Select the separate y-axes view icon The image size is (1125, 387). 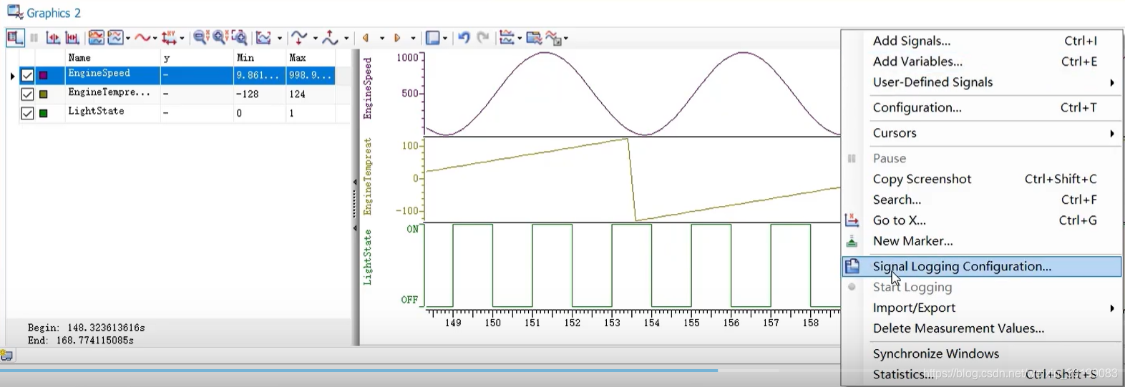point(115,38)
